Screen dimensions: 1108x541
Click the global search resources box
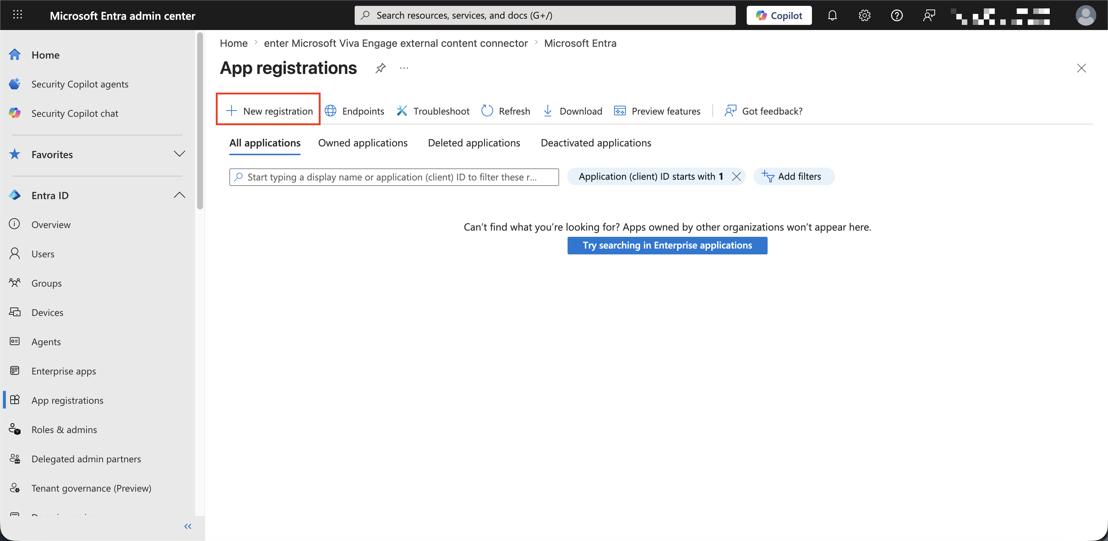(544, 15)
